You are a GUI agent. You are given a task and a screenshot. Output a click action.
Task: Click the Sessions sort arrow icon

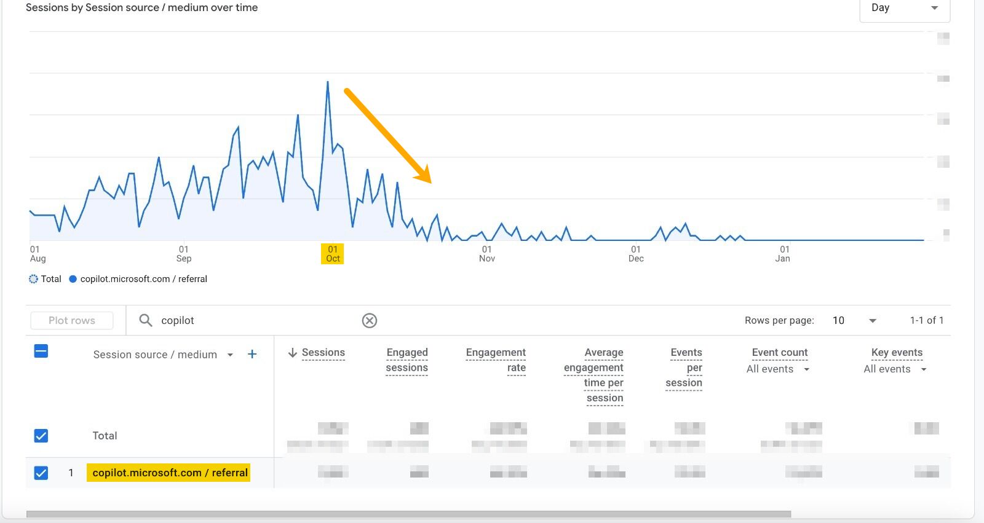(293, 352)
